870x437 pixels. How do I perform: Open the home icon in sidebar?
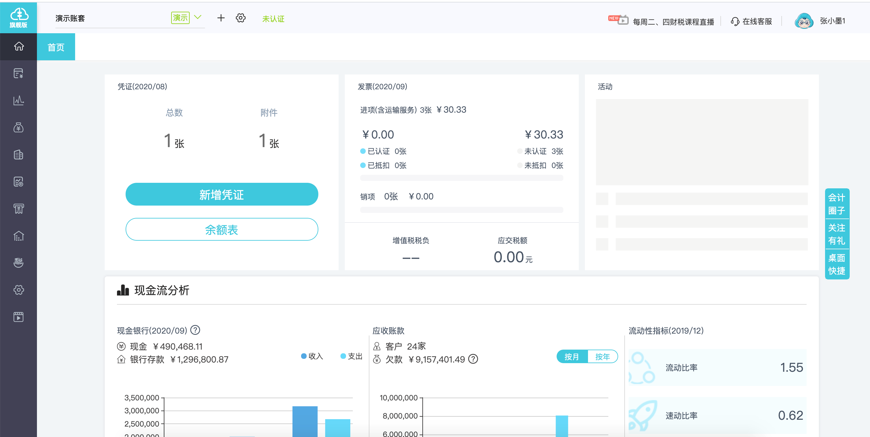pos(18,46)
